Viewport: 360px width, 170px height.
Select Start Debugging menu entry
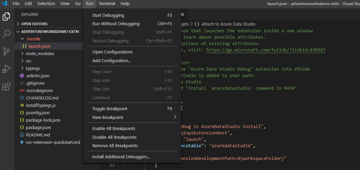coord(108,15)
